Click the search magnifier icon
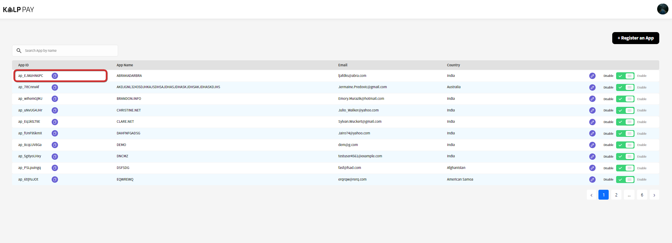Screen dimensions: 672x243 click(19, 51)
